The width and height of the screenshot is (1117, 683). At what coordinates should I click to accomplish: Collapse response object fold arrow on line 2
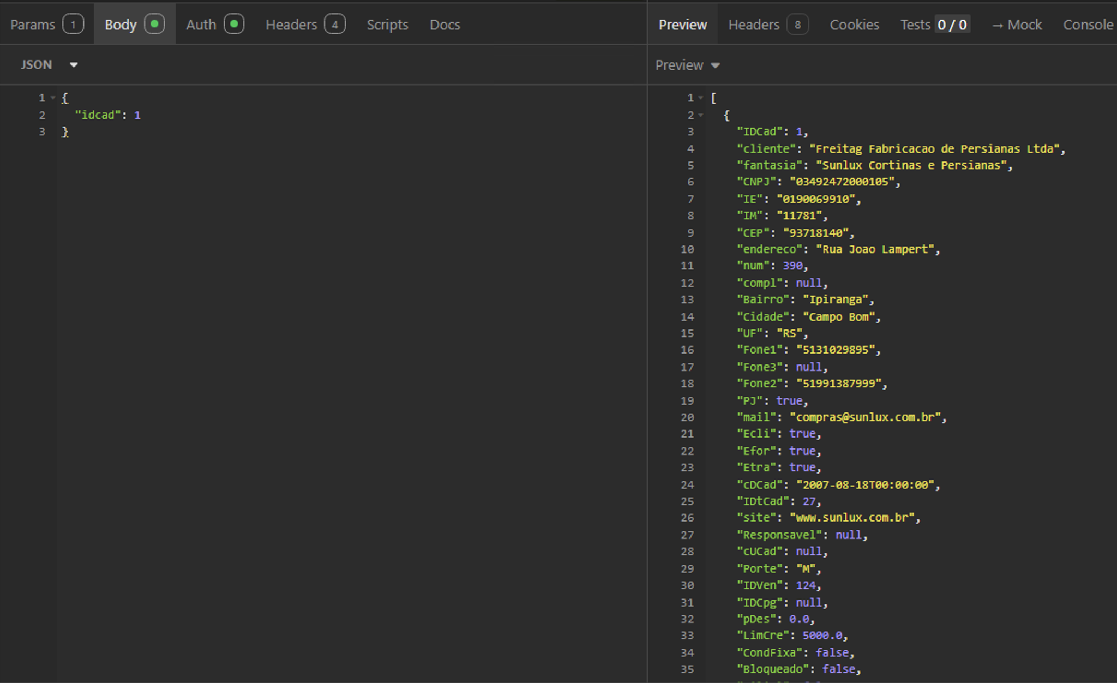(701, 115)
